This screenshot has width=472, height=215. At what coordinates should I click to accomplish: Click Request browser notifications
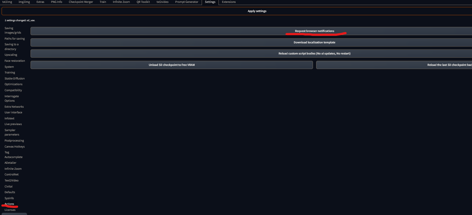pos(315,31)
